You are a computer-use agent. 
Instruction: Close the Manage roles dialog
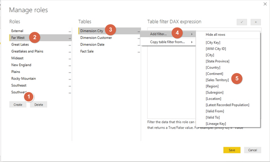[265, 4]
